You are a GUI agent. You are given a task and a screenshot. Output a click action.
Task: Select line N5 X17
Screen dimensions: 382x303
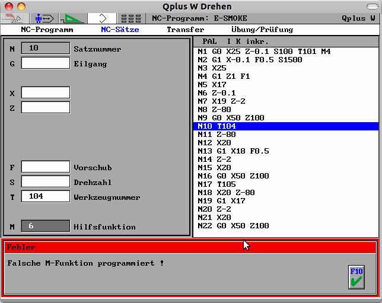coord(286,85)
